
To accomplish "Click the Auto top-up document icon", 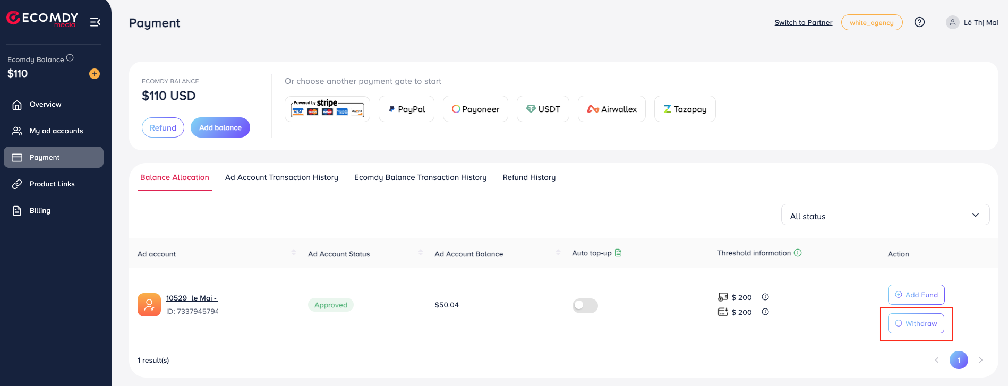I will pyautogui.click(x=618, y=253).
